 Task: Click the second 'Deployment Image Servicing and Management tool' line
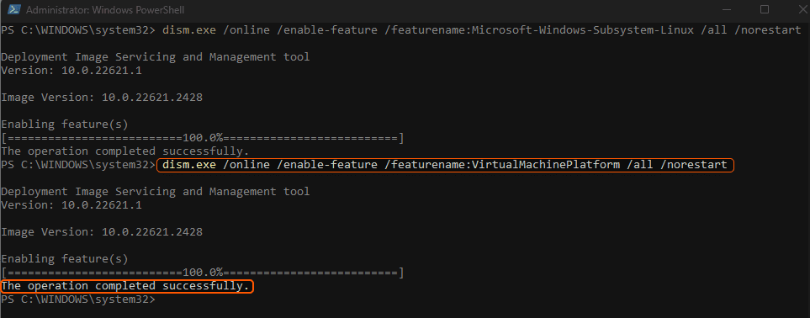pos(156,192)
